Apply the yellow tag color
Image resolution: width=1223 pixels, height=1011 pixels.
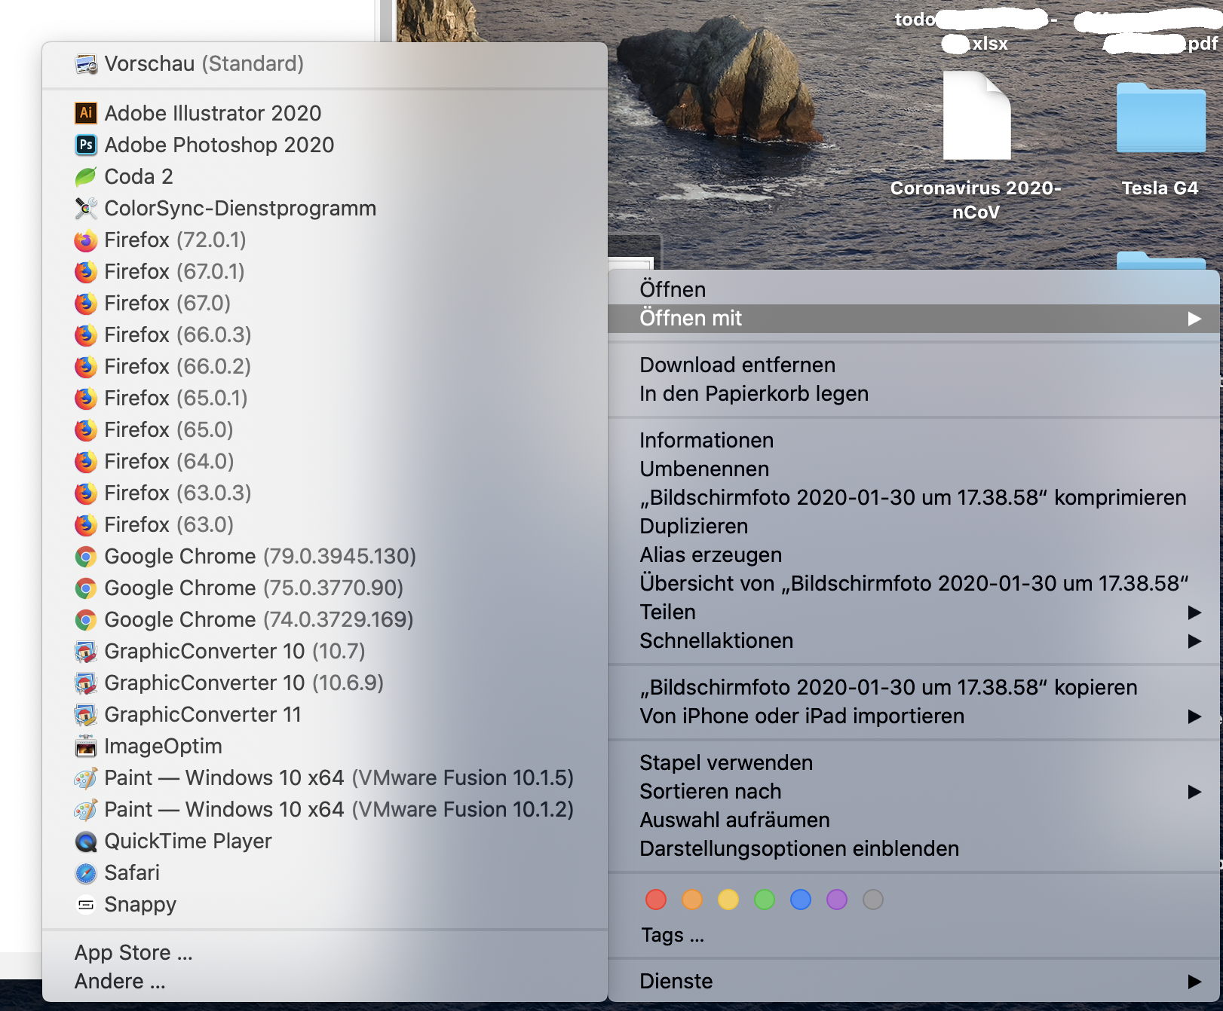click(x=728, y=900)
